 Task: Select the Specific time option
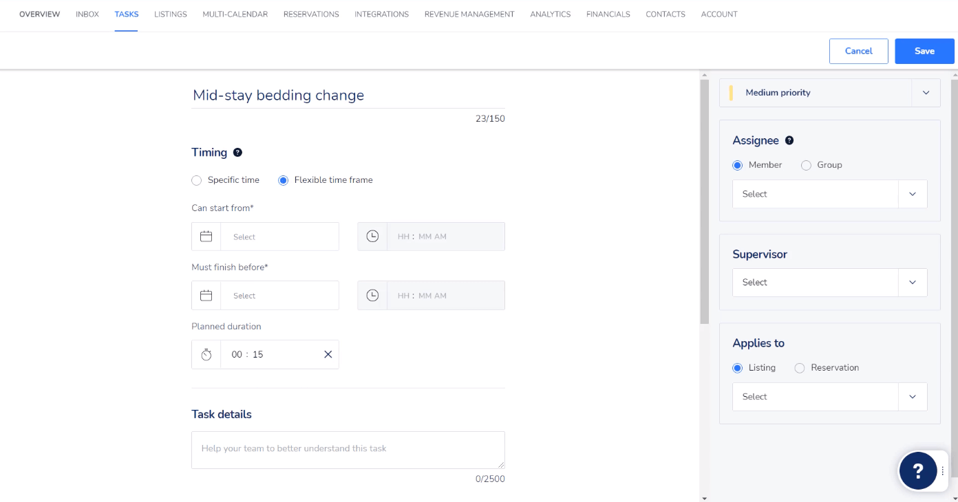pos(196,179)
